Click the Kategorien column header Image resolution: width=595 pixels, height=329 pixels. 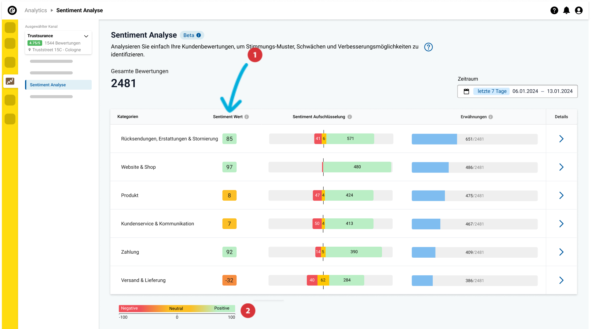pos(128,117)
